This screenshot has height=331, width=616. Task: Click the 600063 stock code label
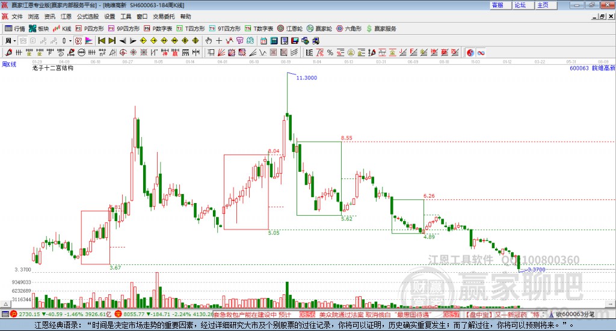pos(579,68)
